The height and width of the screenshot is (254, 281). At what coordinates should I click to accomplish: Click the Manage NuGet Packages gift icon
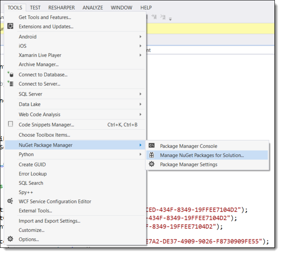point(152,155)
